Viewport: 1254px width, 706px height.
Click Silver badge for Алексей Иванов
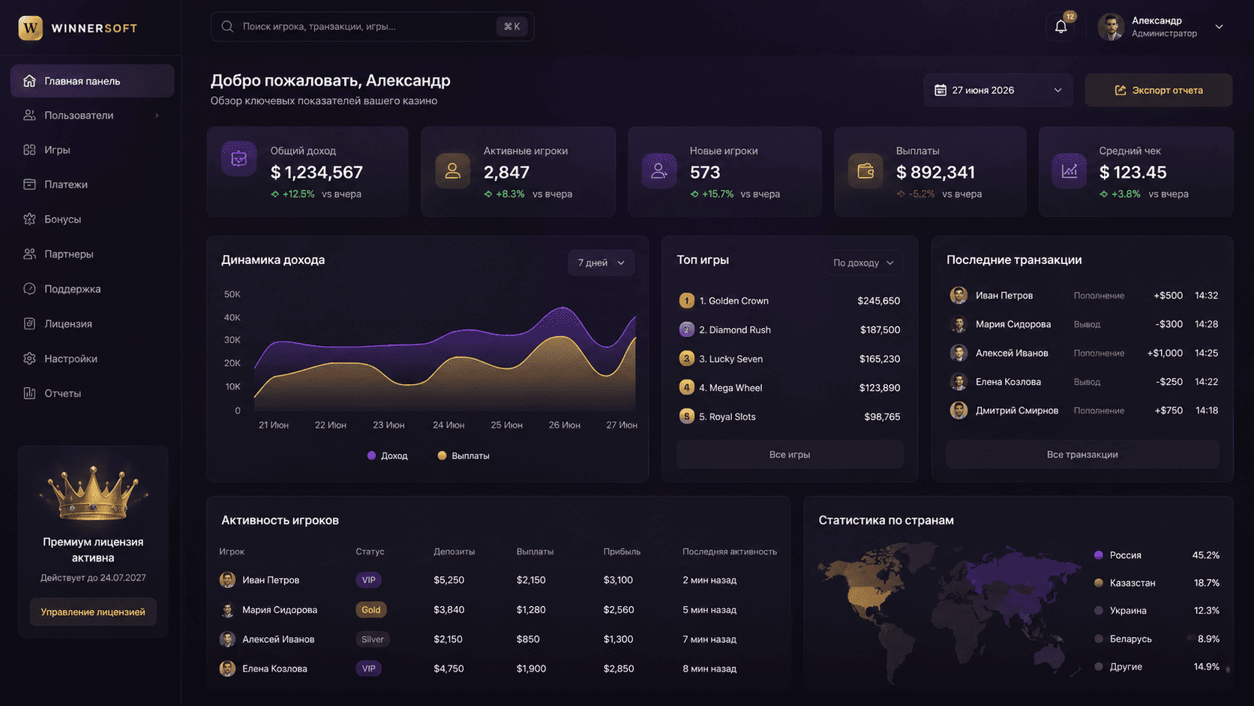pos(373,639)
